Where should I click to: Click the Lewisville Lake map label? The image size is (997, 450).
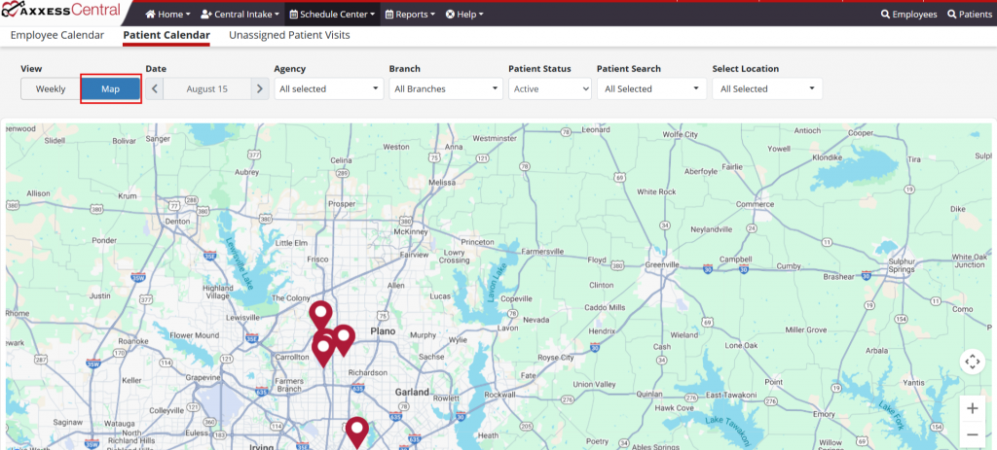click(240, 264)
